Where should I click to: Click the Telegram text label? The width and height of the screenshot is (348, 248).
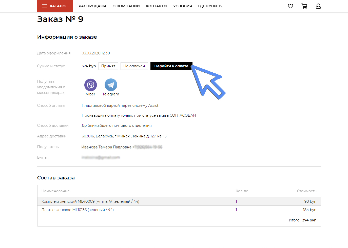[111, 94]
